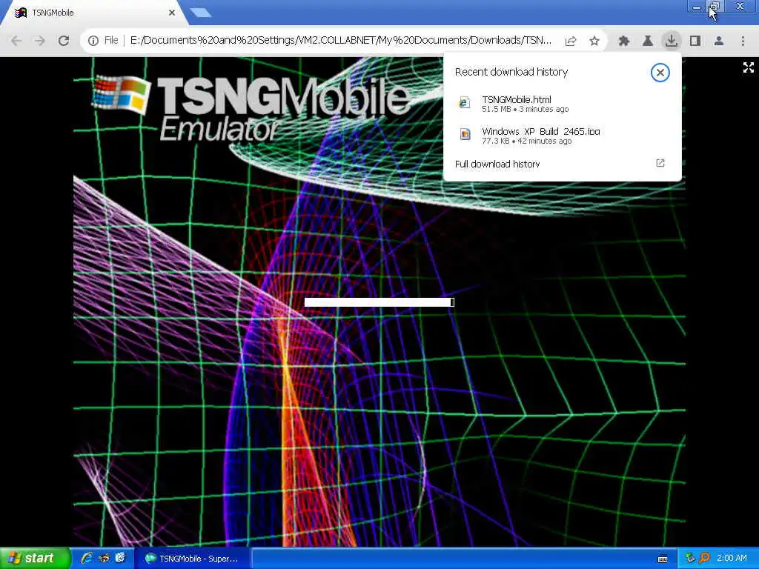Click the TSNGMobile.html file icon
The height and width of the screenshot is (569, 759).
click(x=464, y=102)
